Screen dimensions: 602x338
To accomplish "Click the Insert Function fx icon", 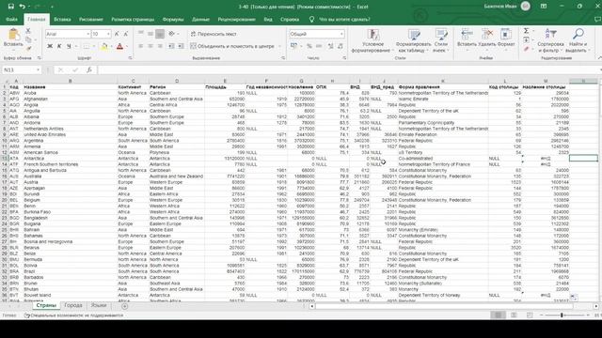I will click(x=88, y=69).
